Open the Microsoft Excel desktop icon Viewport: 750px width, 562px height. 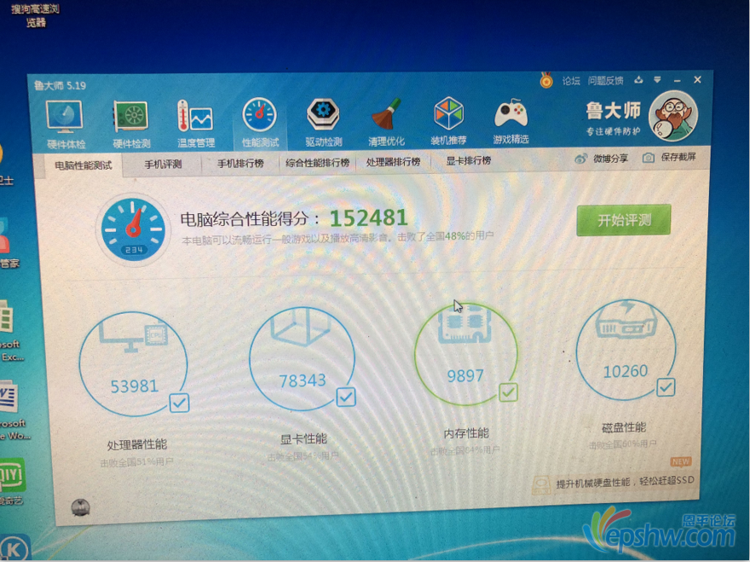pos(7,317)
